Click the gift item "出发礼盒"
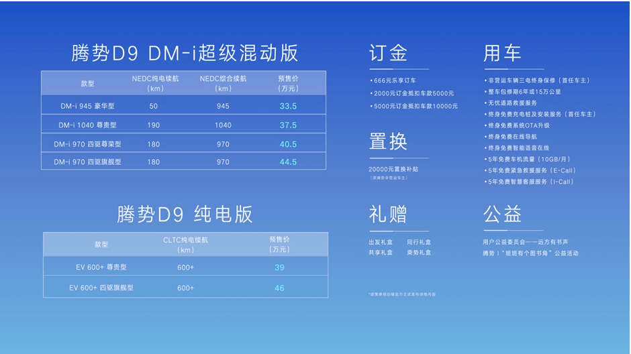Screen dimensions: 631x354 click(381, 242)
